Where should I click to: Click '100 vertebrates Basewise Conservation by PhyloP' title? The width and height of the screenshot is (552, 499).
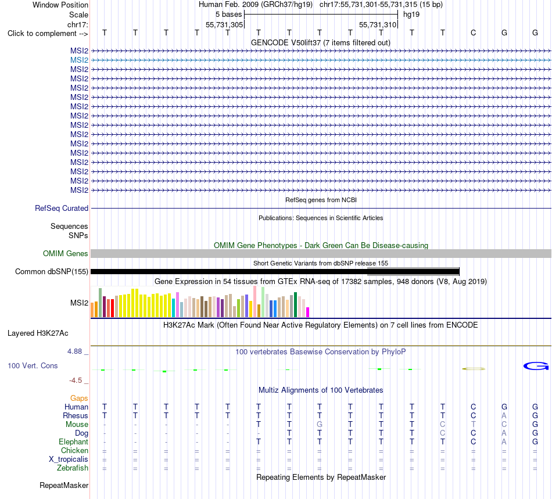point(321,351)
